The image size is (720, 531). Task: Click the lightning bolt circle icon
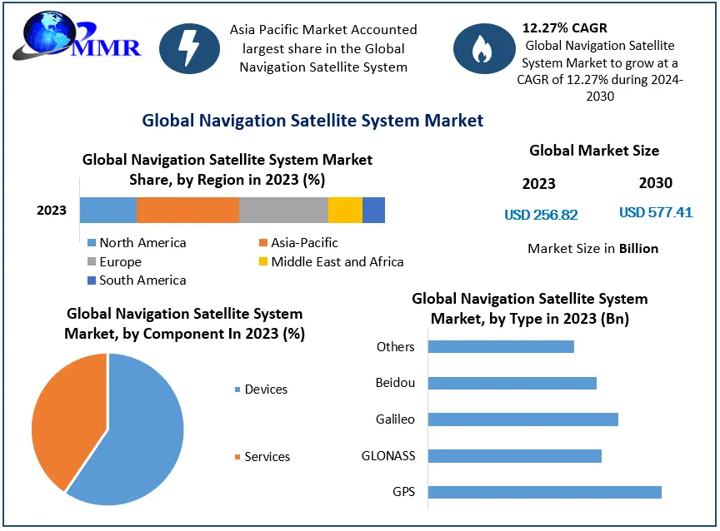190,49
